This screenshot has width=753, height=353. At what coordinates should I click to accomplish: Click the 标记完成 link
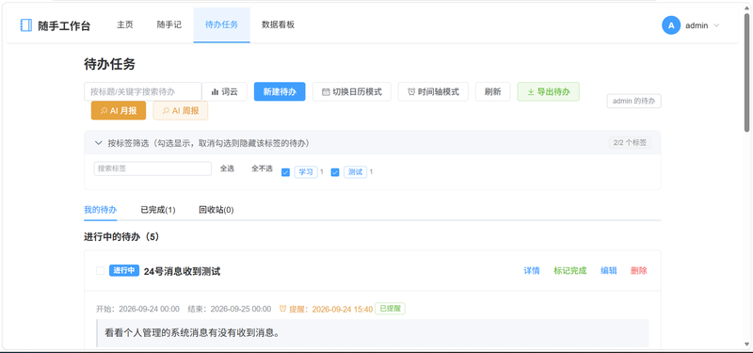point(570,271)
